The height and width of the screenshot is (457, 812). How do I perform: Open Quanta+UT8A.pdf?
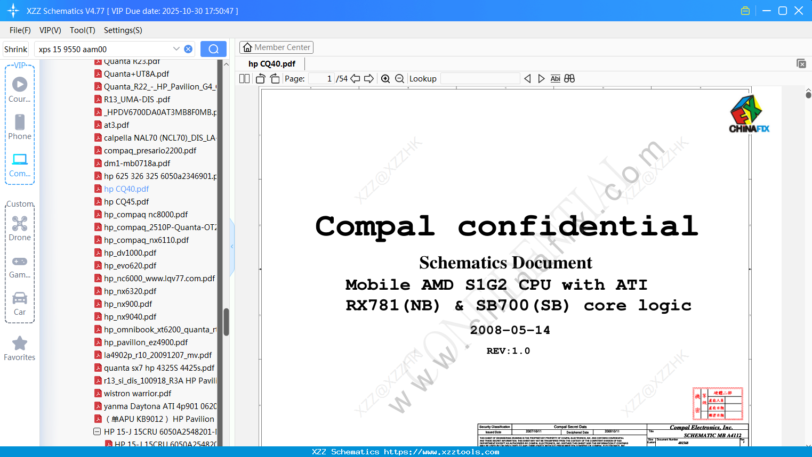[x=136, y=74]
